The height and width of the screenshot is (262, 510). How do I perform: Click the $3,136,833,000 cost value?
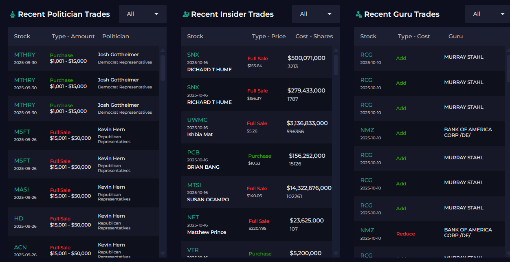tap(307, 123)
